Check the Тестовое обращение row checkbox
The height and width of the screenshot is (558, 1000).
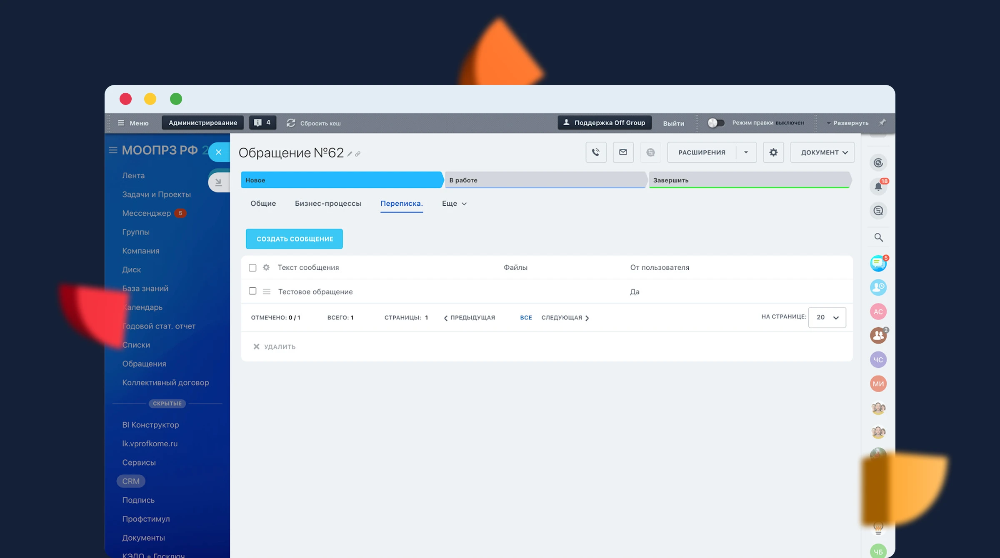click(252, 291)
